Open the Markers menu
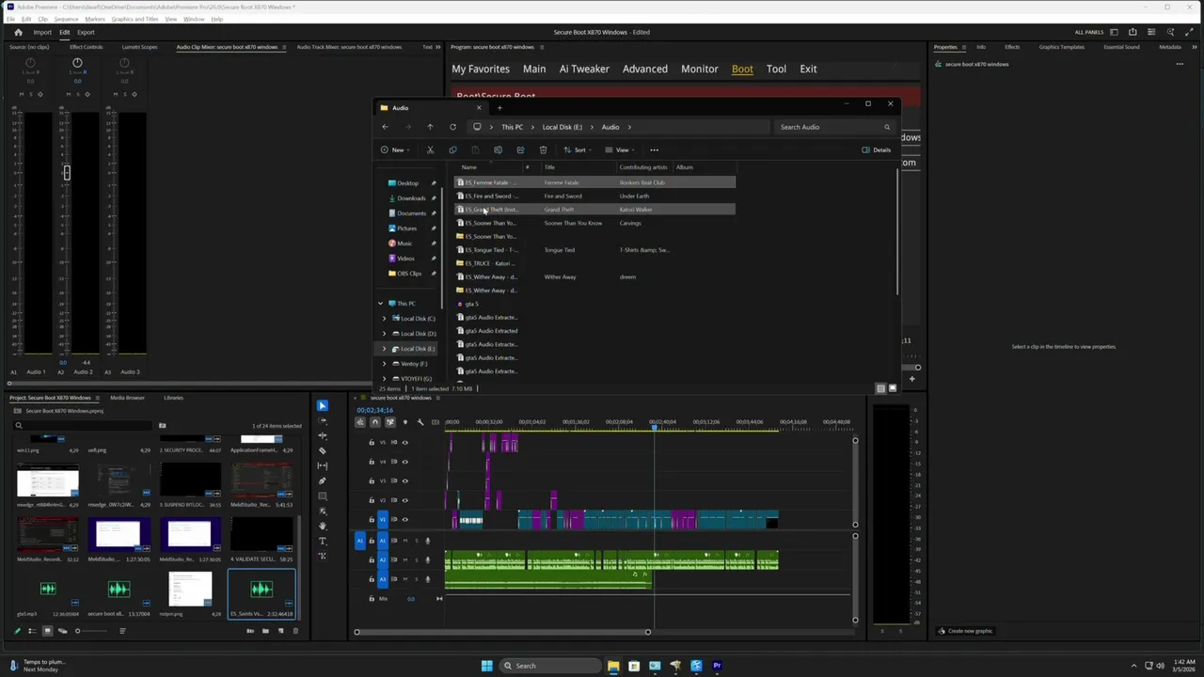 (95, 19)
